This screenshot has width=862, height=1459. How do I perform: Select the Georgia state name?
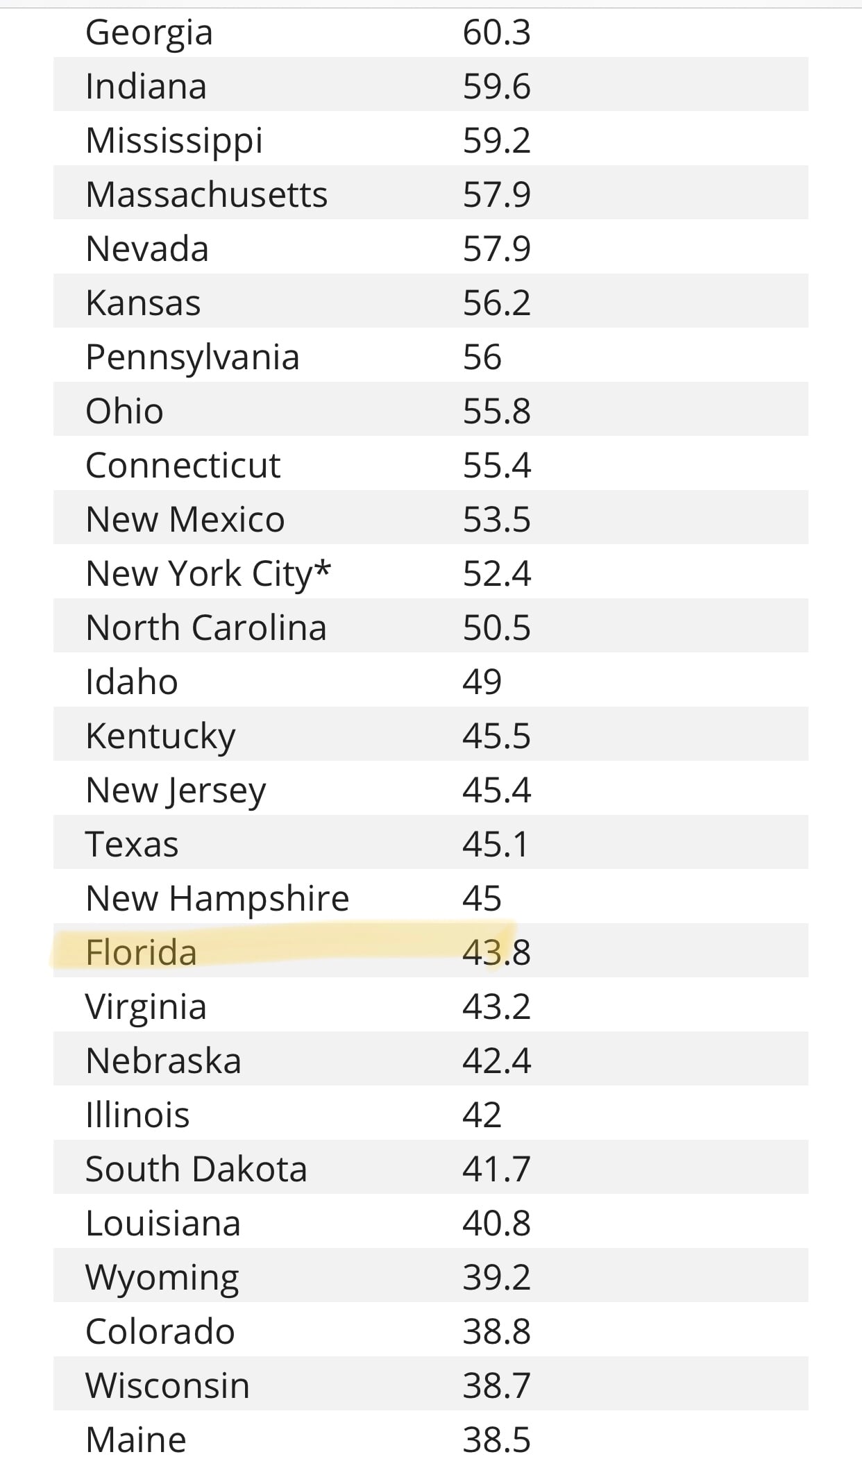(x=149, y=33)
